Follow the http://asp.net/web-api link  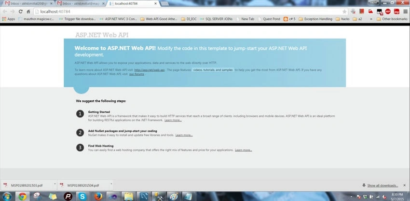point(150,70)
